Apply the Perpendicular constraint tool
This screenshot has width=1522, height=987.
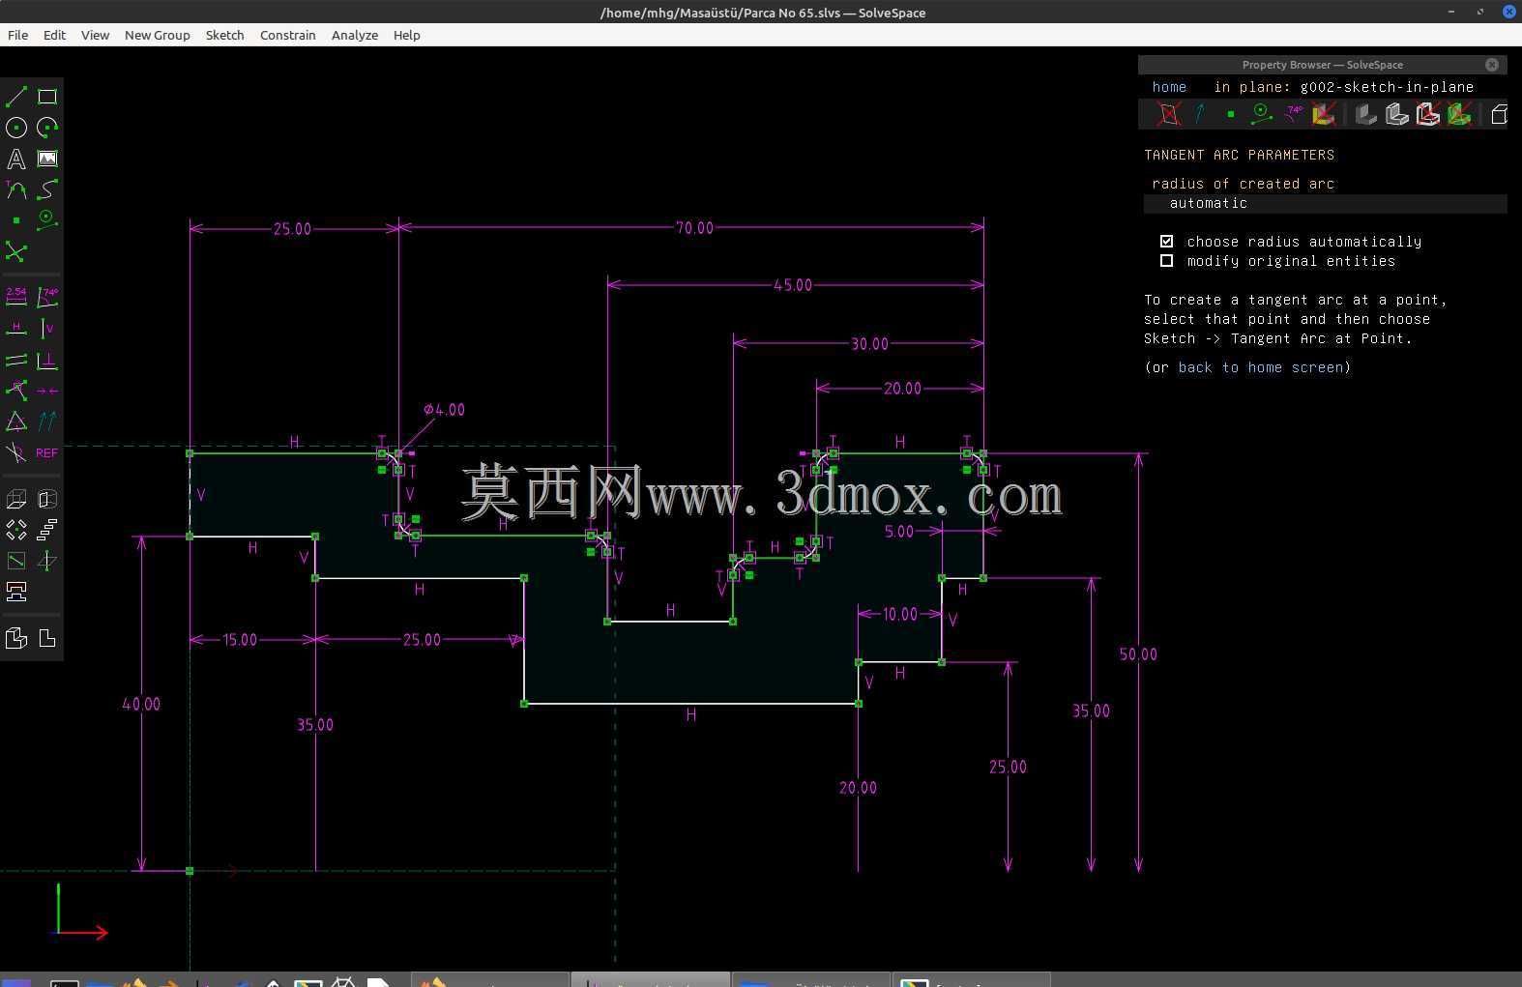click(46, 361)
